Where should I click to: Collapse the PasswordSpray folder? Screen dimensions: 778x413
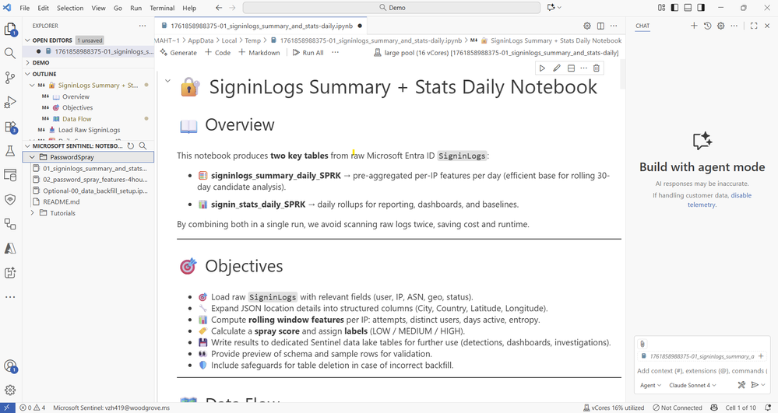pos(32,157)
